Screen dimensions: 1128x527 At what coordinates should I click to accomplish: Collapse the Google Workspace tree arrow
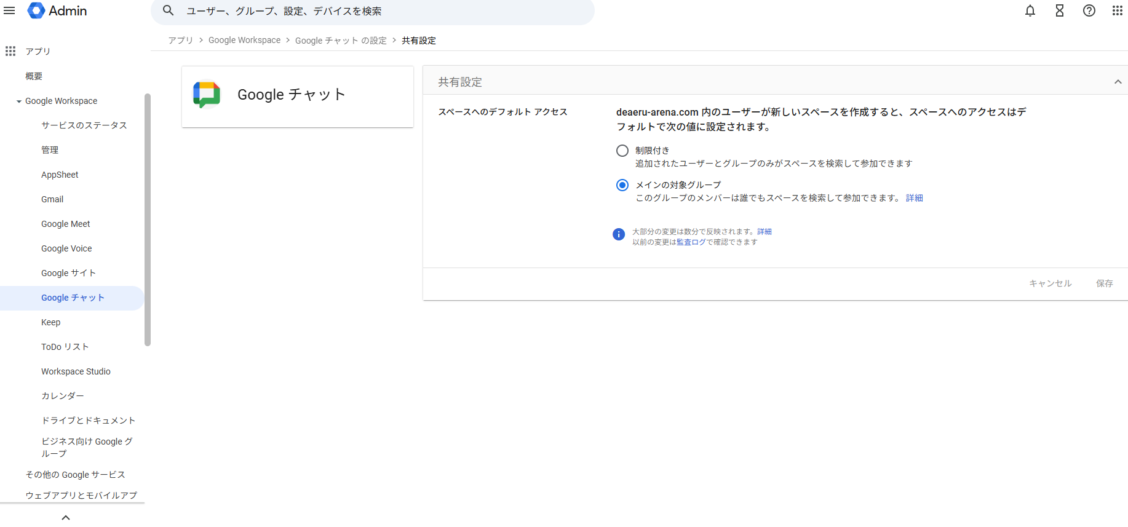point(19,101)
